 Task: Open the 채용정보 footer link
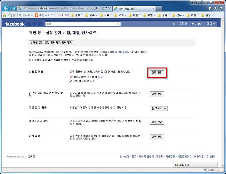(x=170, y=156)
